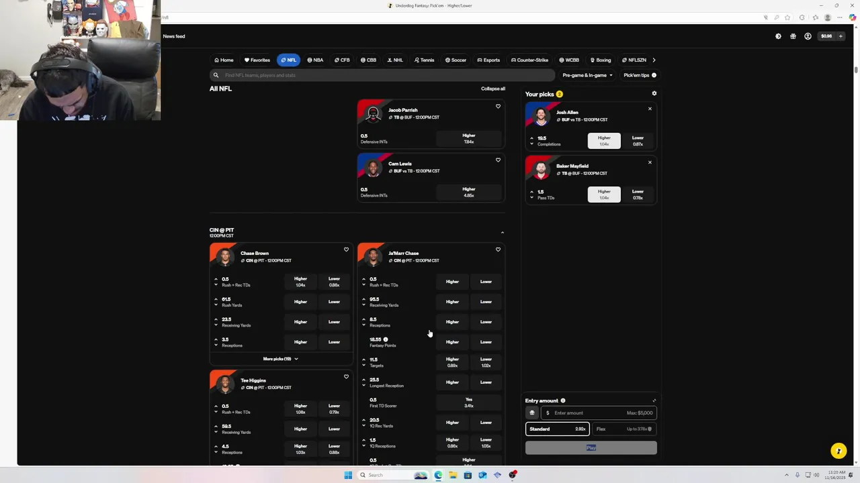Switch to the CFB tab
Screen dimensions: 860x483
[x=342, y=60]
